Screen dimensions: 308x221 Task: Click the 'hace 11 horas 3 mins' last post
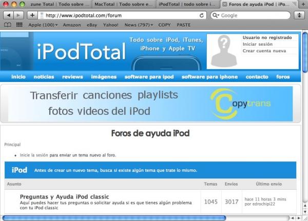[265, 199]
